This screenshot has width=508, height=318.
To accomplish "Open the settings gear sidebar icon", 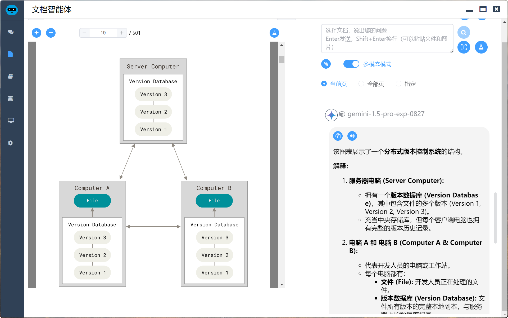I will coord(10,143).
